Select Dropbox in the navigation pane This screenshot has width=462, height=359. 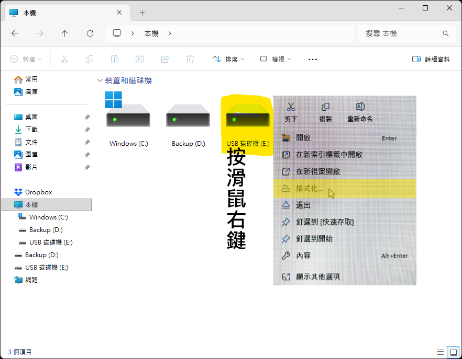click(x=38, y=192)
